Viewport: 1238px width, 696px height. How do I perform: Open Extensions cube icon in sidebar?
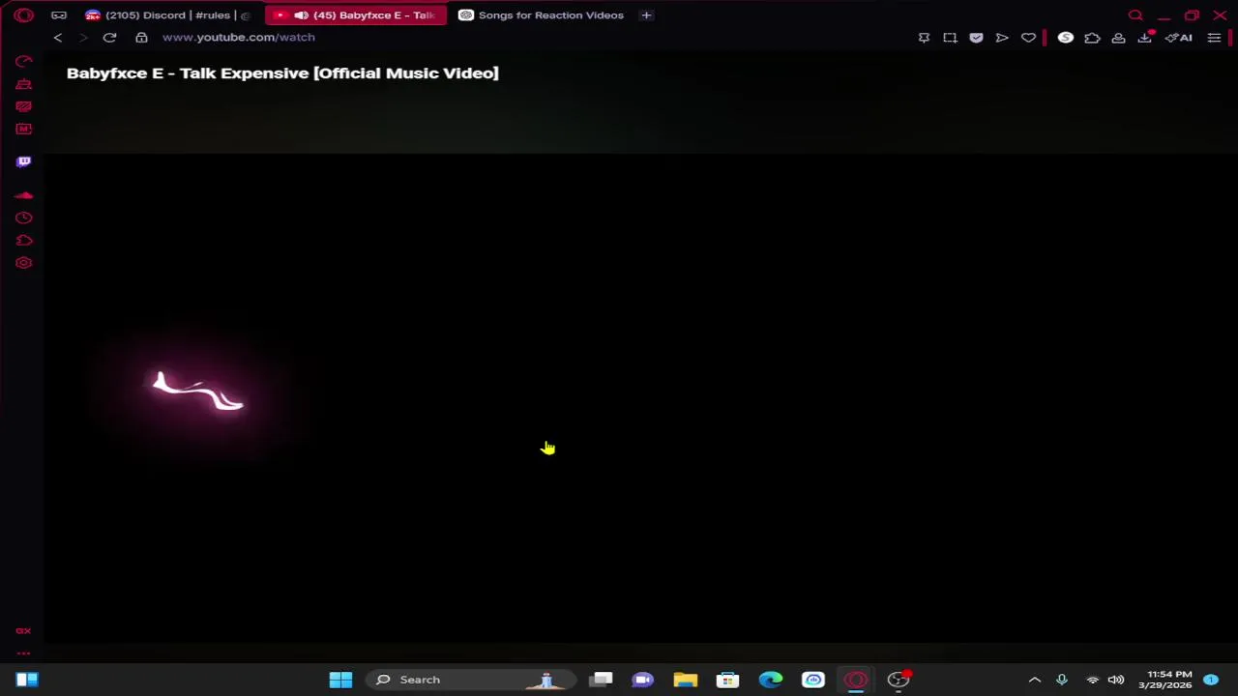(24, 240)
